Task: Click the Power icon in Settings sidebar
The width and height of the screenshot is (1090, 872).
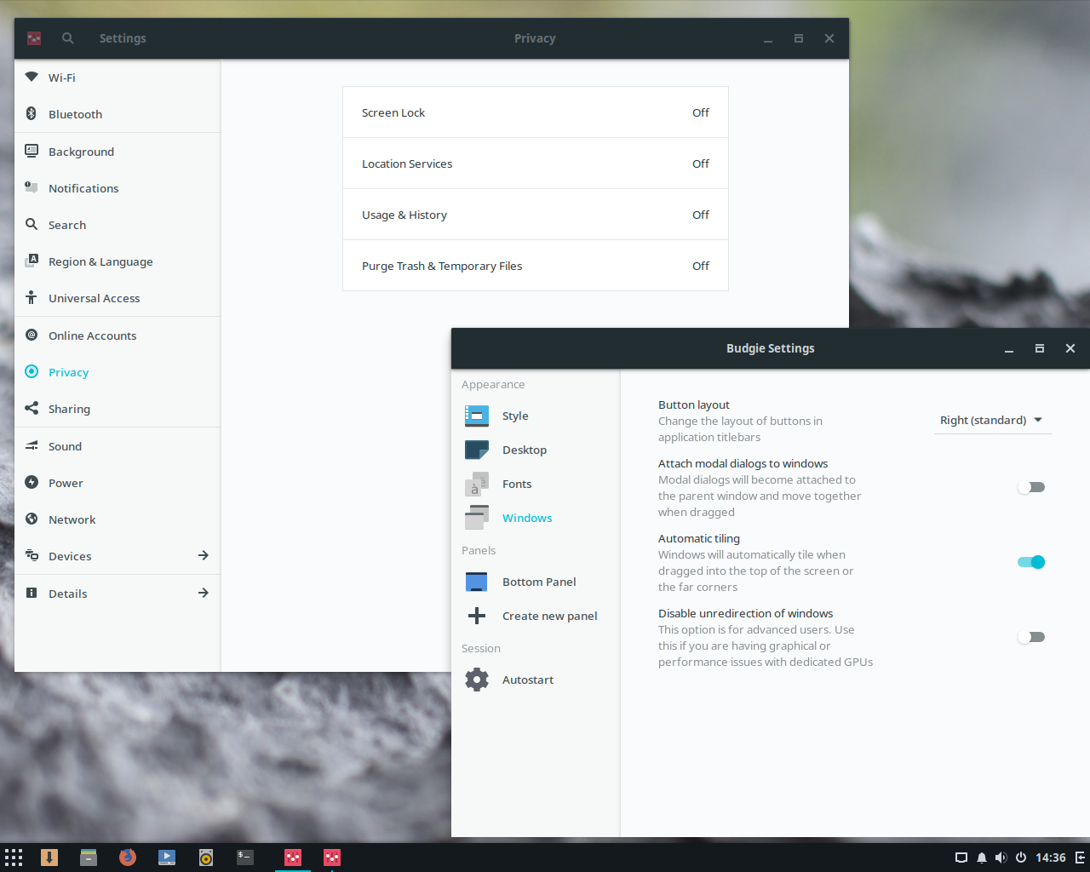Action: click(32, 482)
